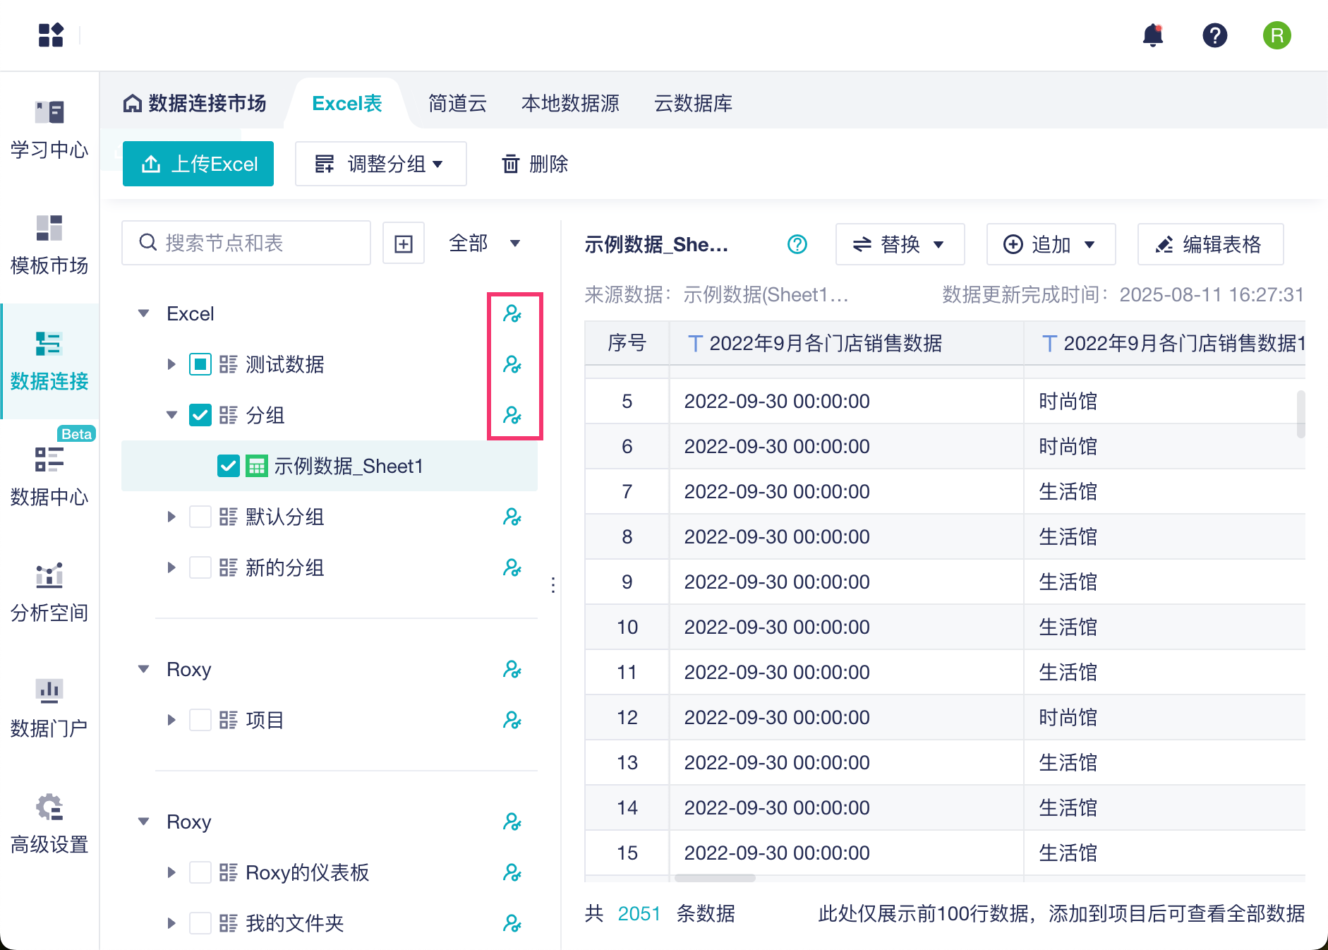Check the 新的分组 checkbox
The height and width of the screenshot is (950, 1328).
click(x=200, y=568)
